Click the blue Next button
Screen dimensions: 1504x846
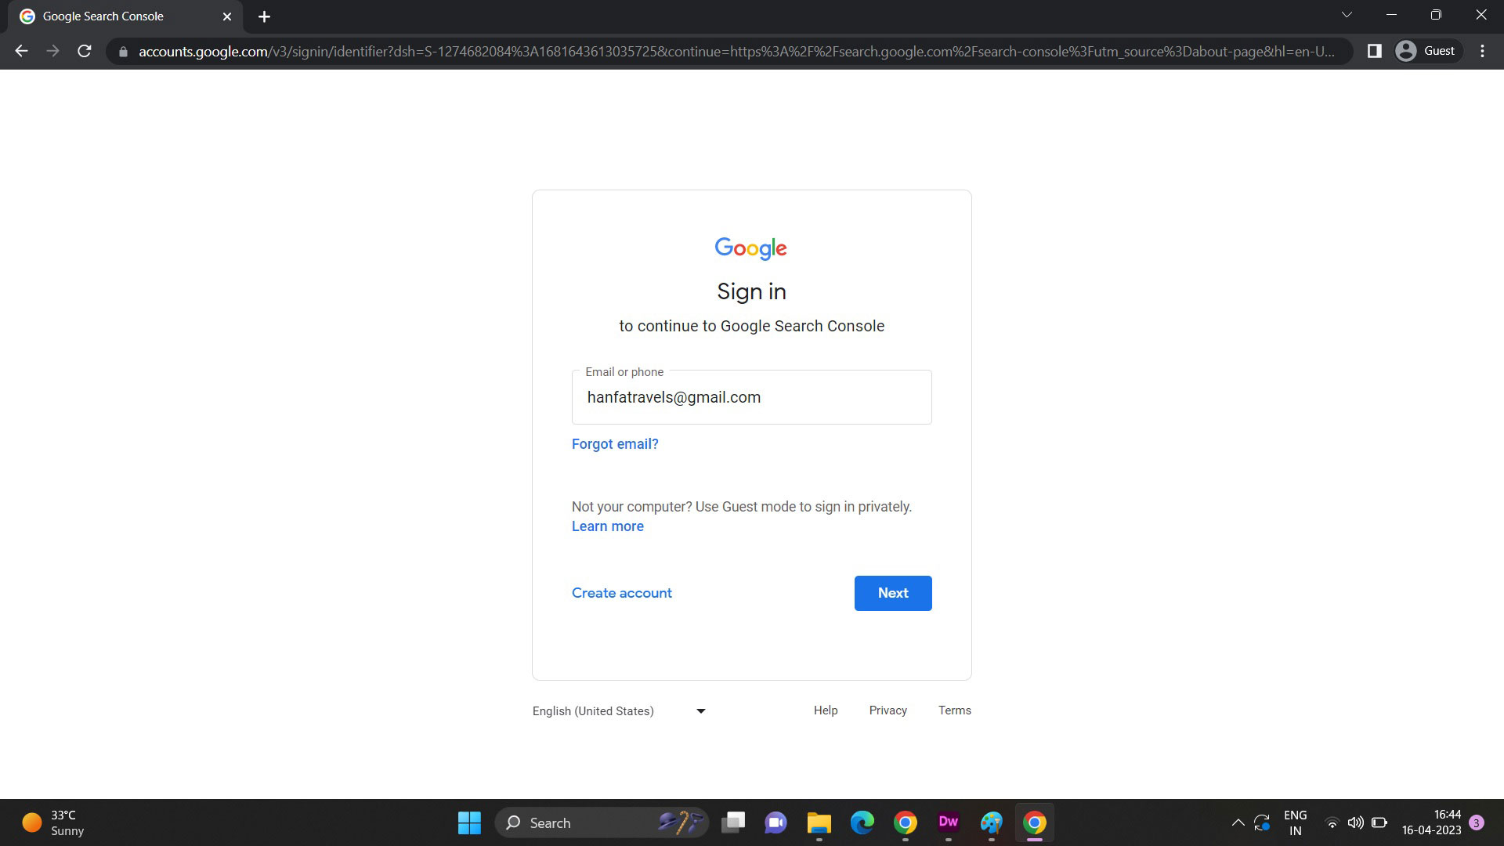[893, 593]
